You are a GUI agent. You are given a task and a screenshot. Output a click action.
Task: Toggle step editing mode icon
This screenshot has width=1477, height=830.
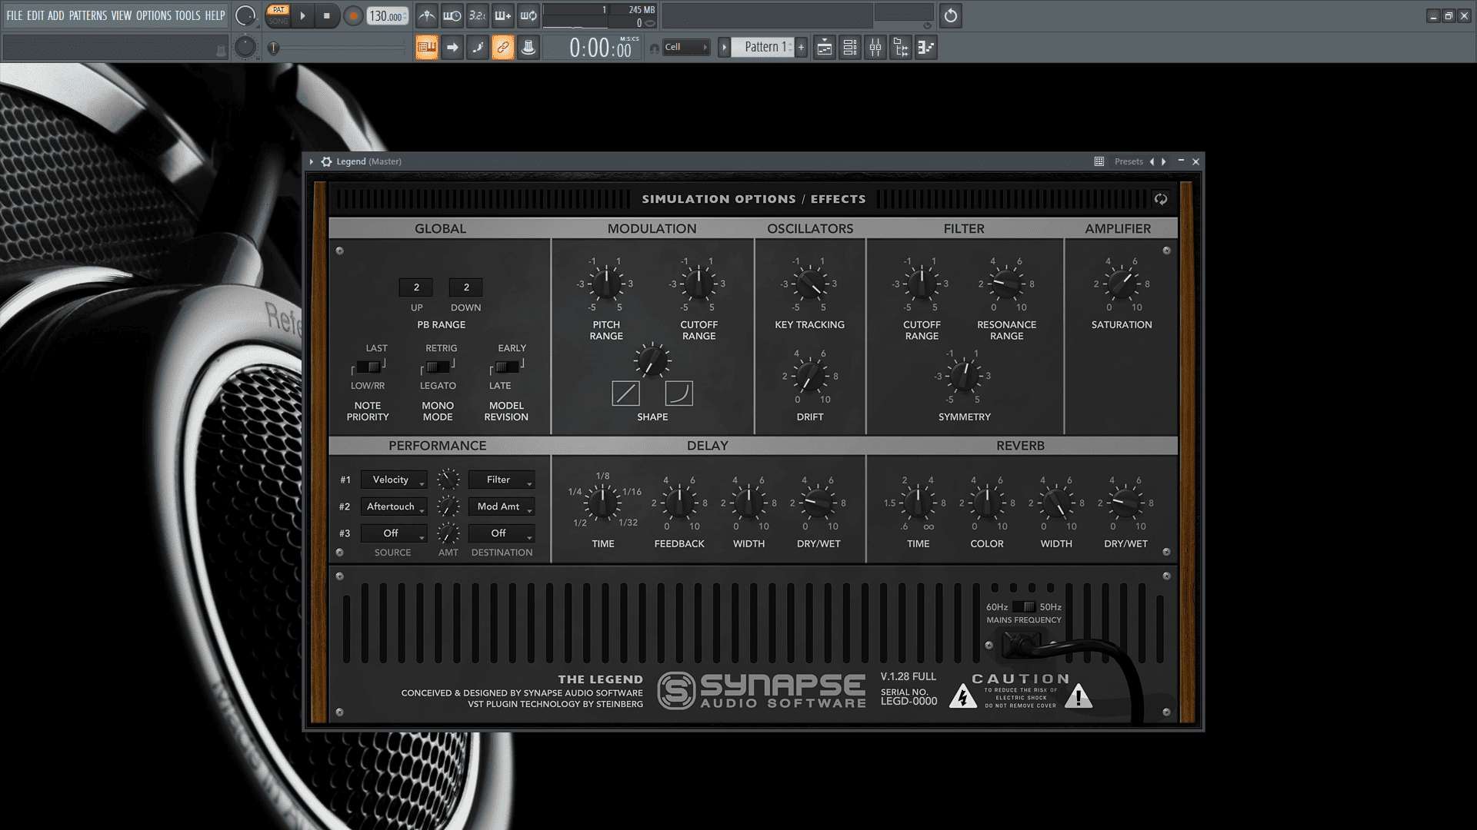pos(478,48)
